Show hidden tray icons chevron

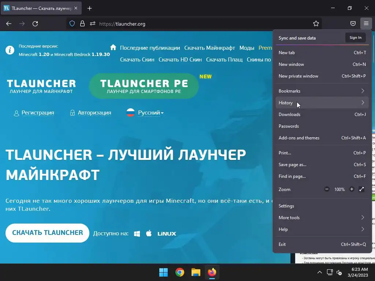tap(319, 272)
